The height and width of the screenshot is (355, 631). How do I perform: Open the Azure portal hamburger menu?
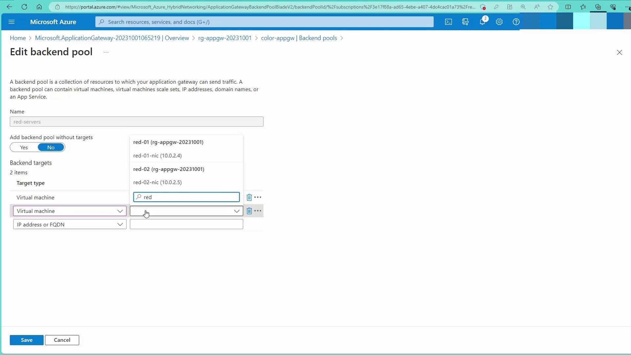click(x=12, y=22)
